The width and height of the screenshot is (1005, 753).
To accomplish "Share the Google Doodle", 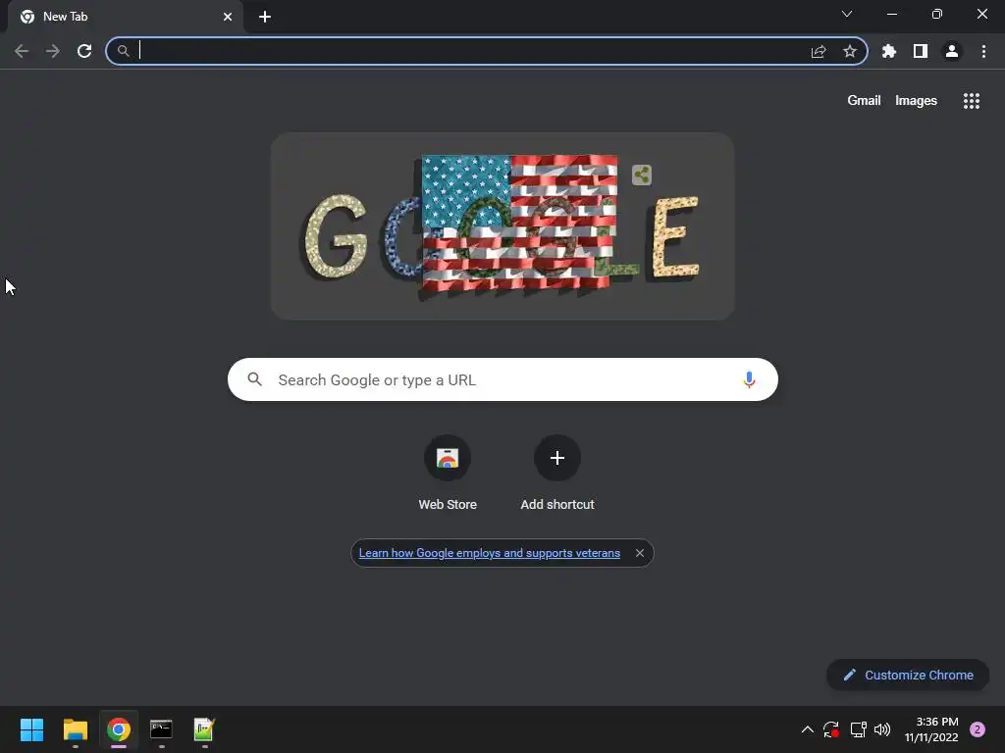I will coord(642,175).
